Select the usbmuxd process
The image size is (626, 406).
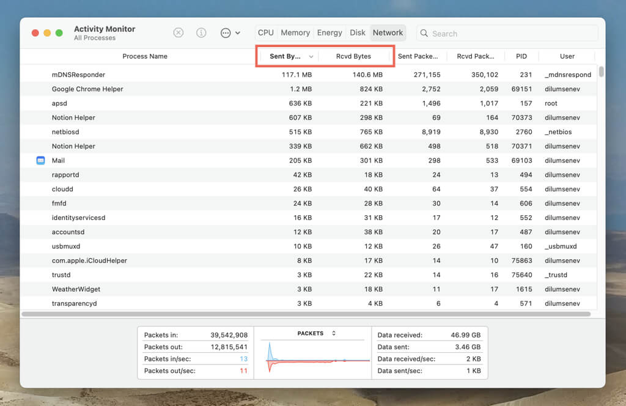[x=309, y=246]
